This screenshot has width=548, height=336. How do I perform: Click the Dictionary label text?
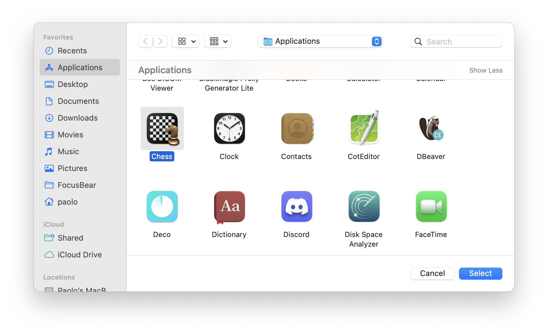coord(229,234)
